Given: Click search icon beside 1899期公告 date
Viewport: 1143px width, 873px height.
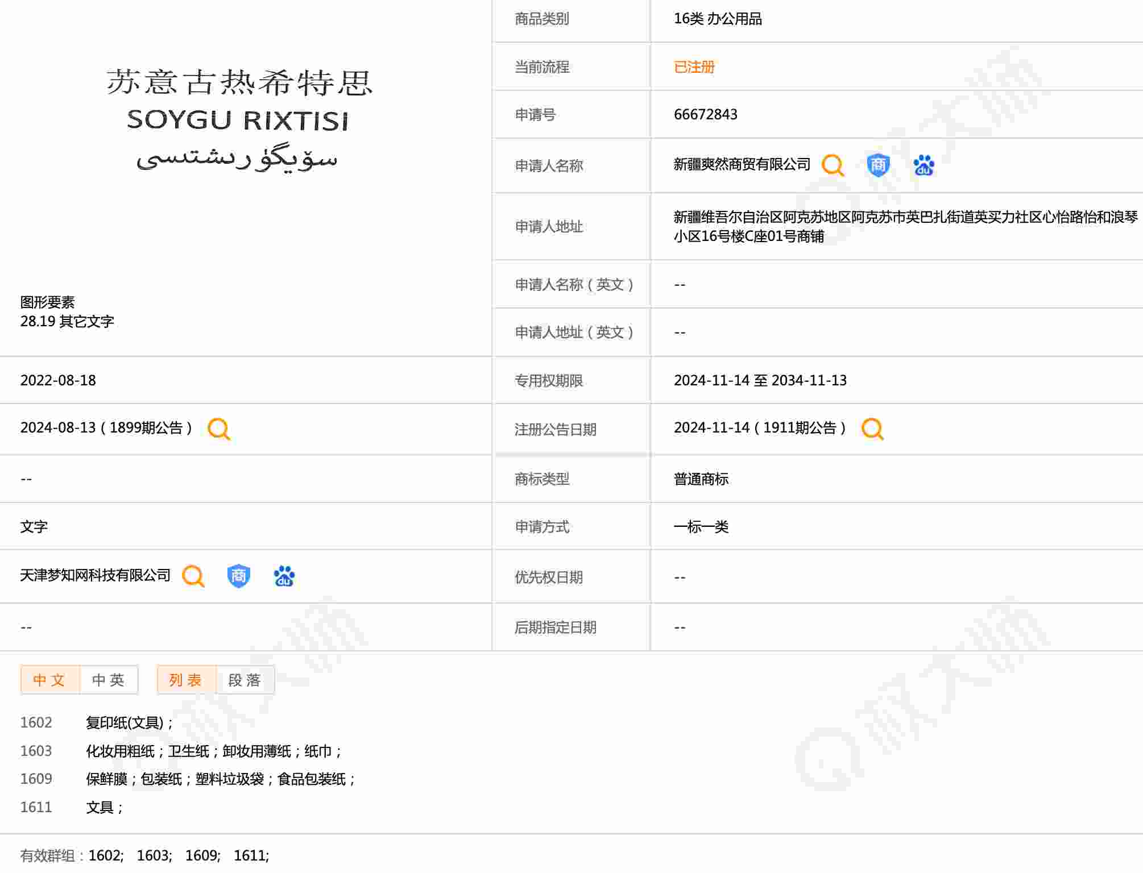Looking at the screenshot, I should [x=219, y=429].
